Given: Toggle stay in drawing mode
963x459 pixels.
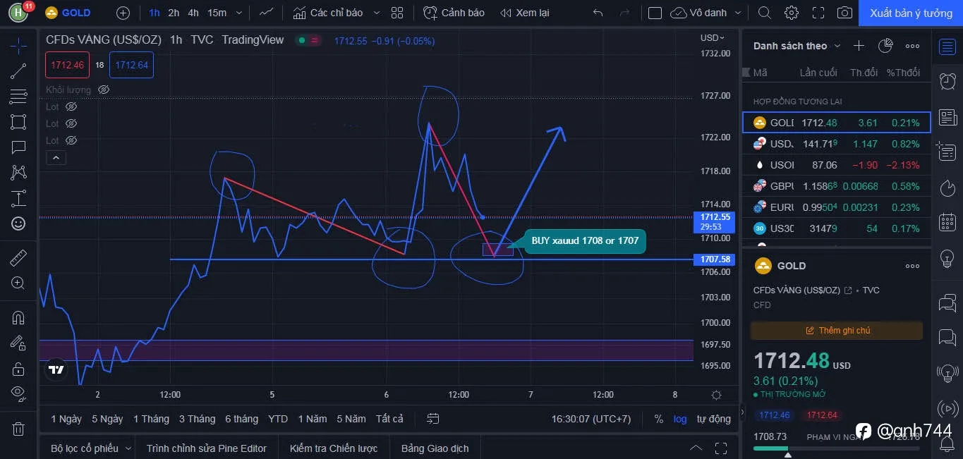Looking at the screenshot, I should (18, 343).
